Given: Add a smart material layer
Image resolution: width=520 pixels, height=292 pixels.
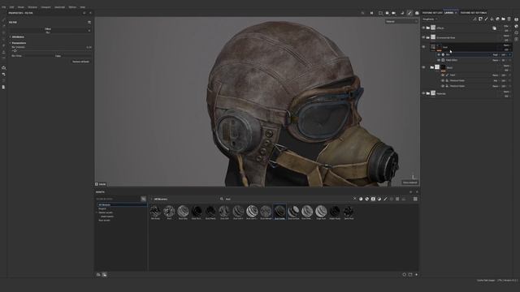Looking at the screenshot, I should (x=497, y=19).
